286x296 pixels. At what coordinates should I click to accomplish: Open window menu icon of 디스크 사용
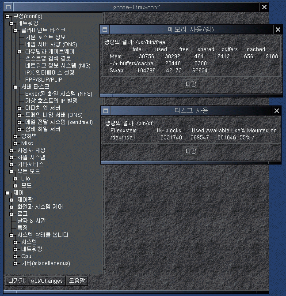click(x=106, y=111)
